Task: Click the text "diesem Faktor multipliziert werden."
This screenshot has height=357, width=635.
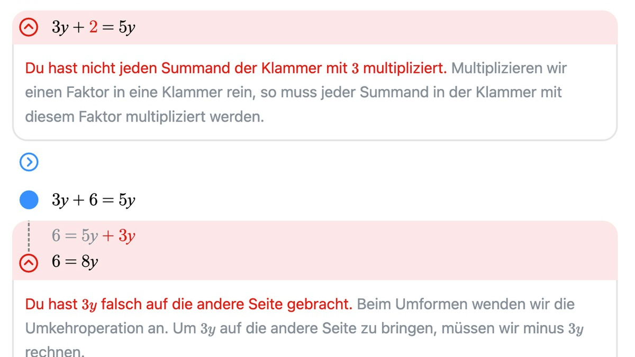Action: pos(144,117)
